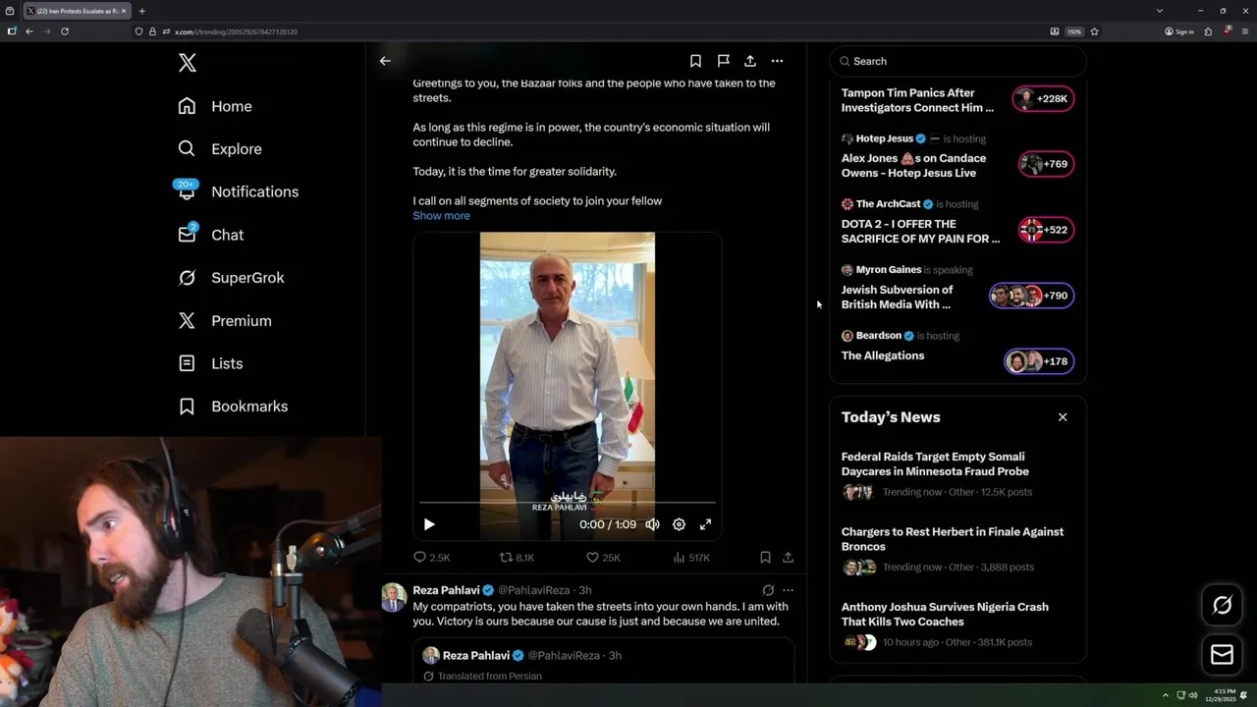Open Hotep Jesus host profile
Viewport: 1257px width, 707px height.
coord(884,138)
